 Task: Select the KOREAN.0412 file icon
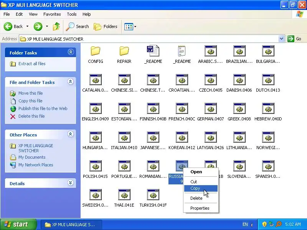(182, 137)
